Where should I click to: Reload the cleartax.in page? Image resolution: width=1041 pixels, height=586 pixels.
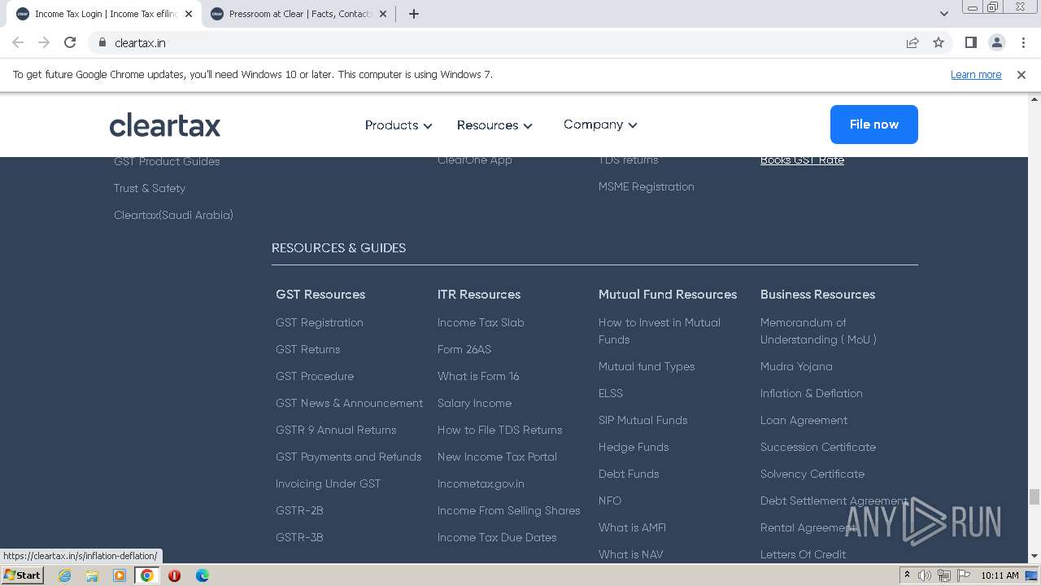tap(70, 42)
